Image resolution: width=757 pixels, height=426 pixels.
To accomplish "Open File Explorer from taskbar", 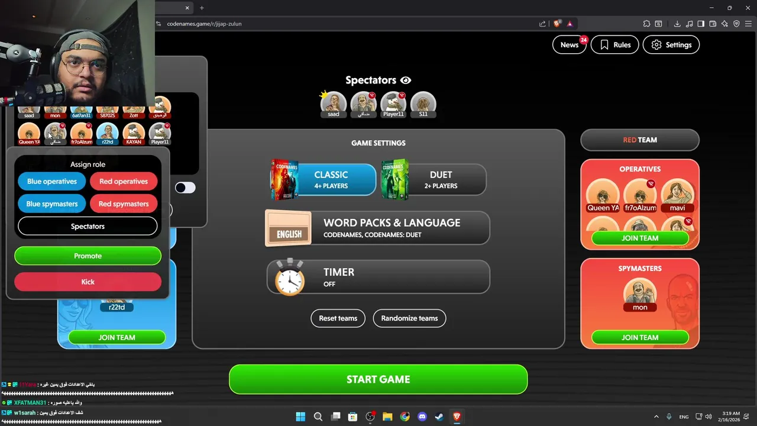I will tap(387, 417).
